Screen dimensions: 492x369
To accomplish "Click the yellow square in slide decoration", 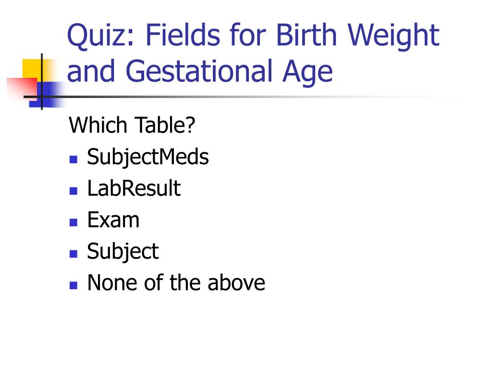I will point(35,70).
